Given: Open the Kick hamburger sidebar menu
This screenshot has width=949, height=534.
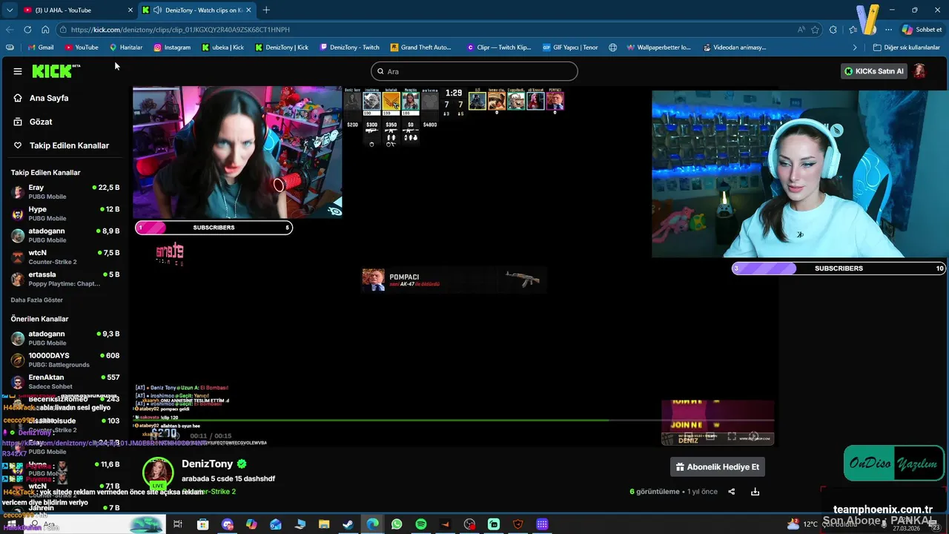Looking at the screenshot, I should [18, 71].
